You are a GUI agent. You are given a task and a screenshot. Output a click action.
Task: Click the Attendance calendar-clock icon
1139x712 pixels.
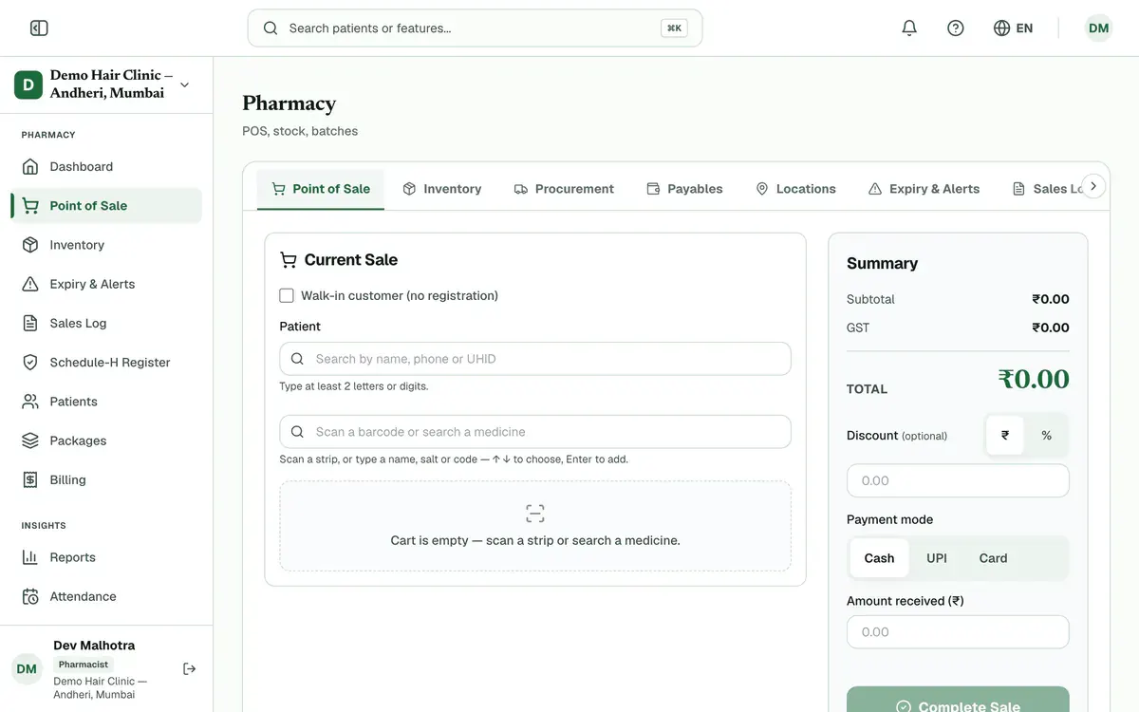coord(30,597)
